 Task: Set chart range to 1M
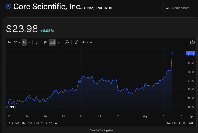pyautogui.click(x=24, y=123)
